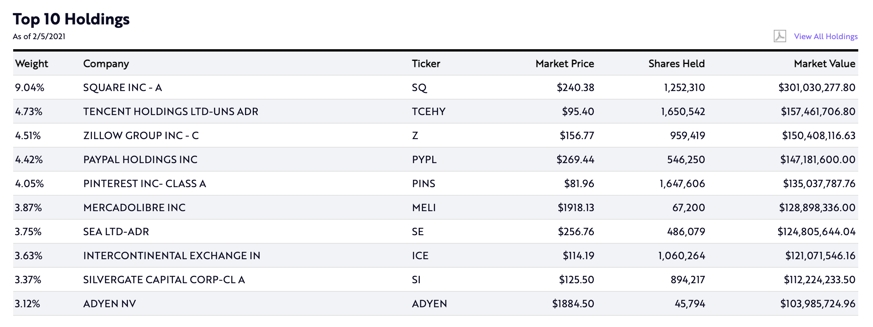Click the Market Price column header
The width and height of the screenshot is (873, 327).
click(x=564, y=64)
